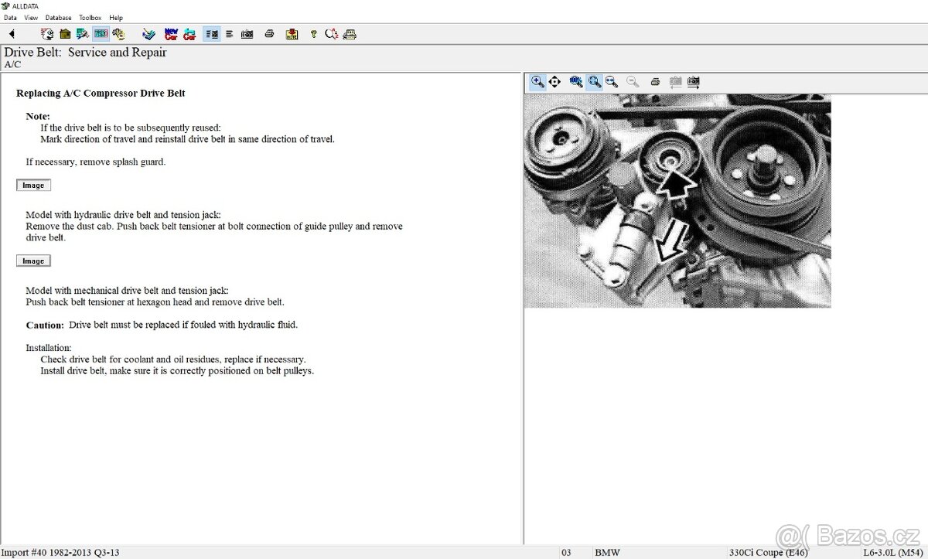928x559 pixels.
Task: Go to the next image with the camera-arrow icon
Action: [693, 81]
